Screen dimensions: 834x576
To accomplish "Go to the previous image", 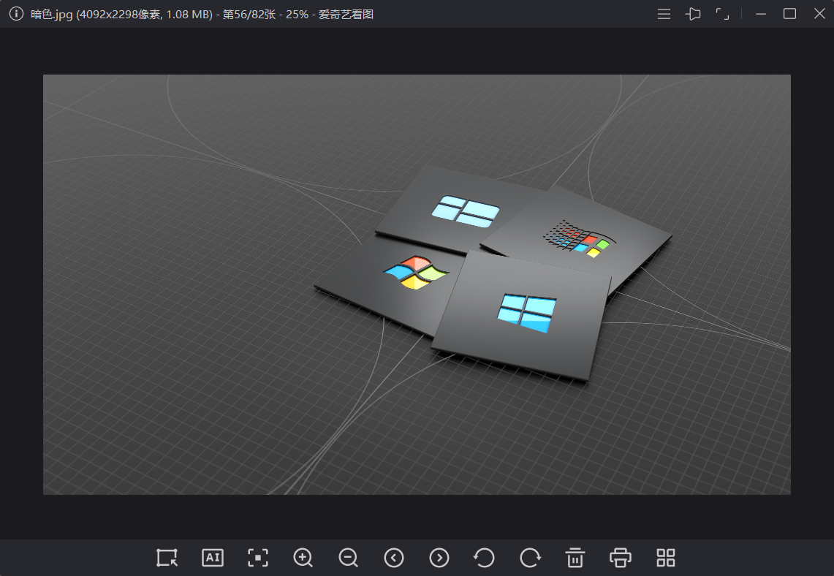I will [394, 558].
